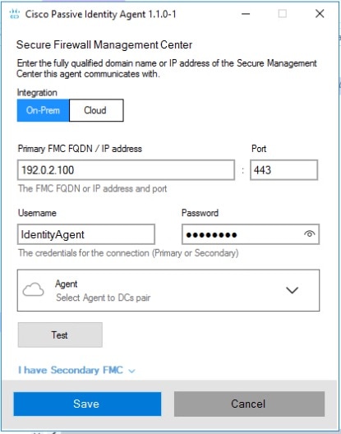Select the Username field with IdentityAgent
The image size is (341, 434).
85,234
